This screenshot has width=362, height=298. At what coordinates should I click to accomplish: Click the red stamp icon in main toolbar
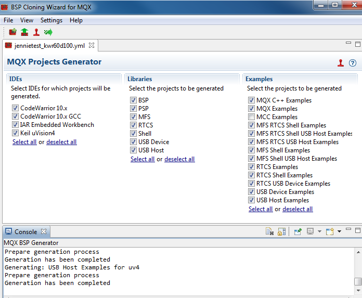pos(36,32)
